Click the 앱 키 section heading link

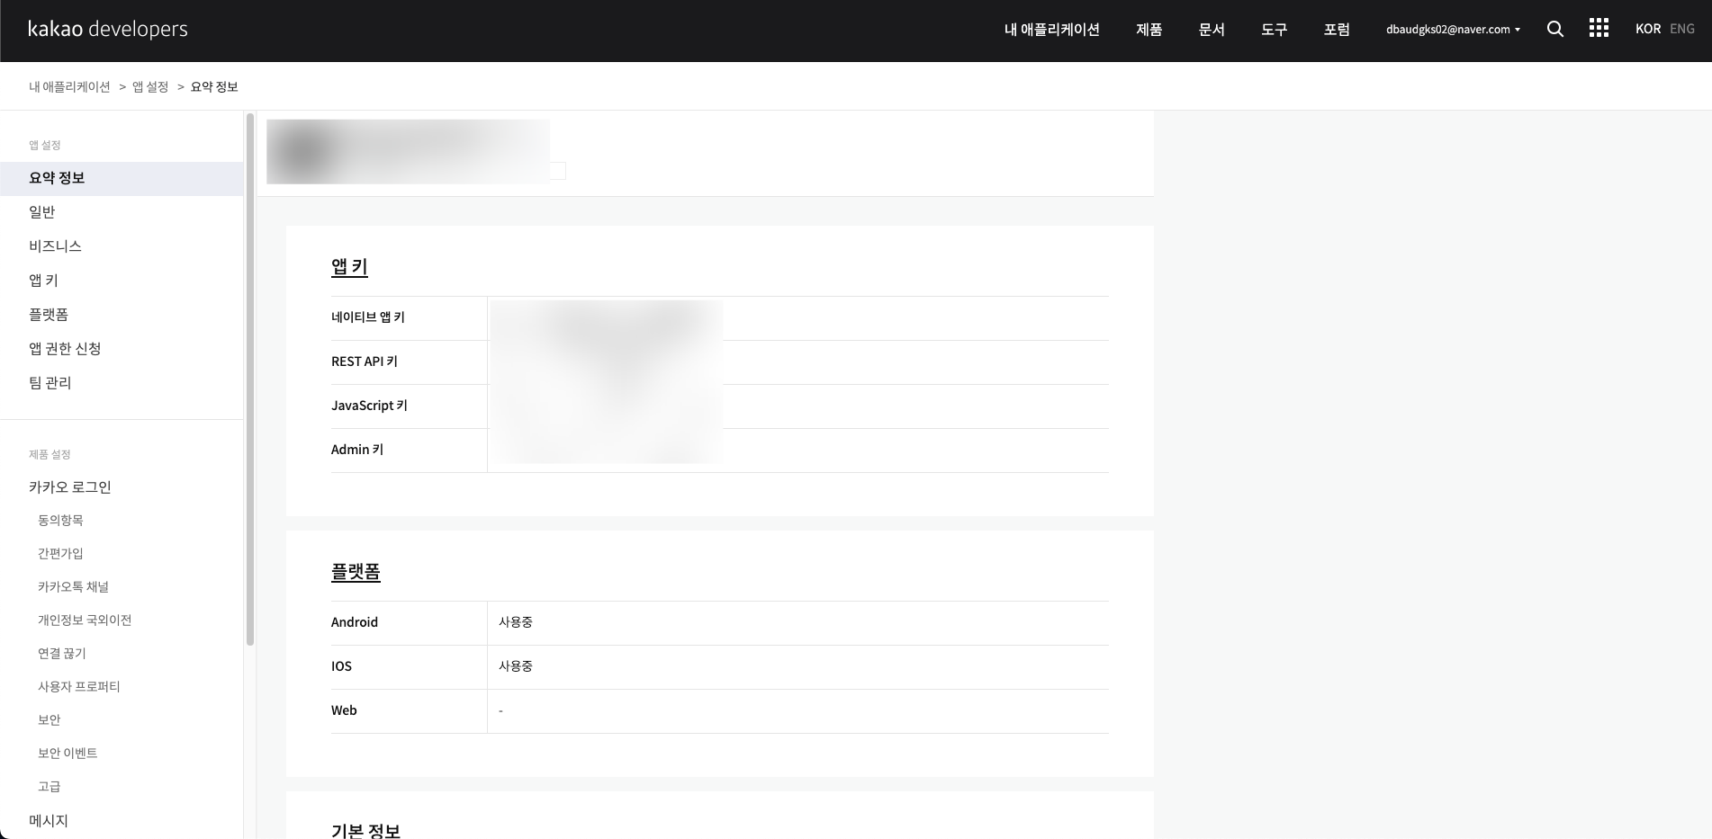click(349, 267)
